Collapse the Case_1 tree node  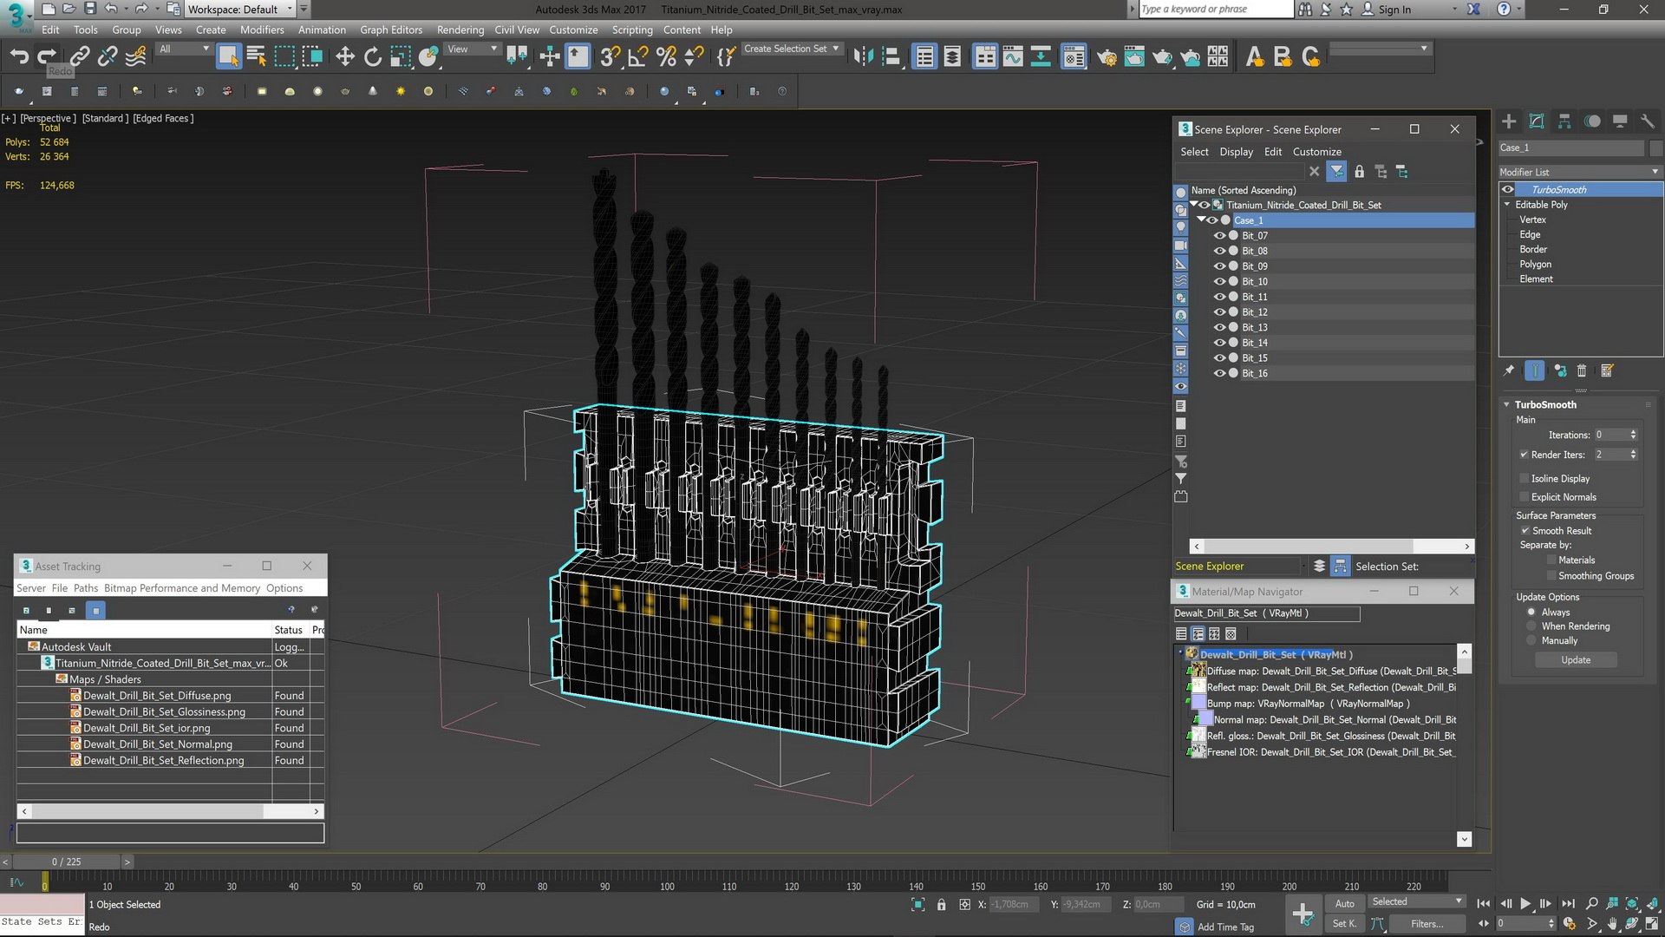click(x=1201, y=220)
